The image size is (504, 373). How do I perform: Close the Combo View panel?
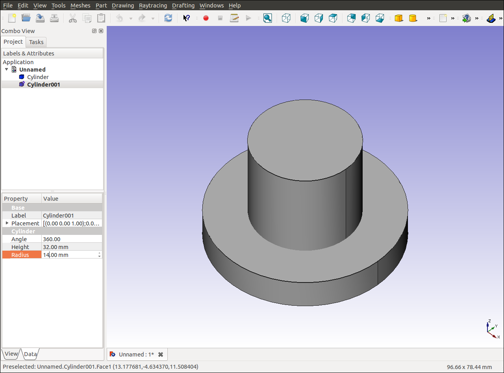pos(101,31)
